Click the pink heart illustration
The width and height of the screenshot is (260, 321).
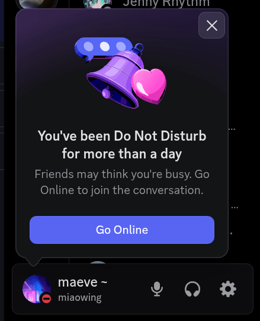point(149,86)
